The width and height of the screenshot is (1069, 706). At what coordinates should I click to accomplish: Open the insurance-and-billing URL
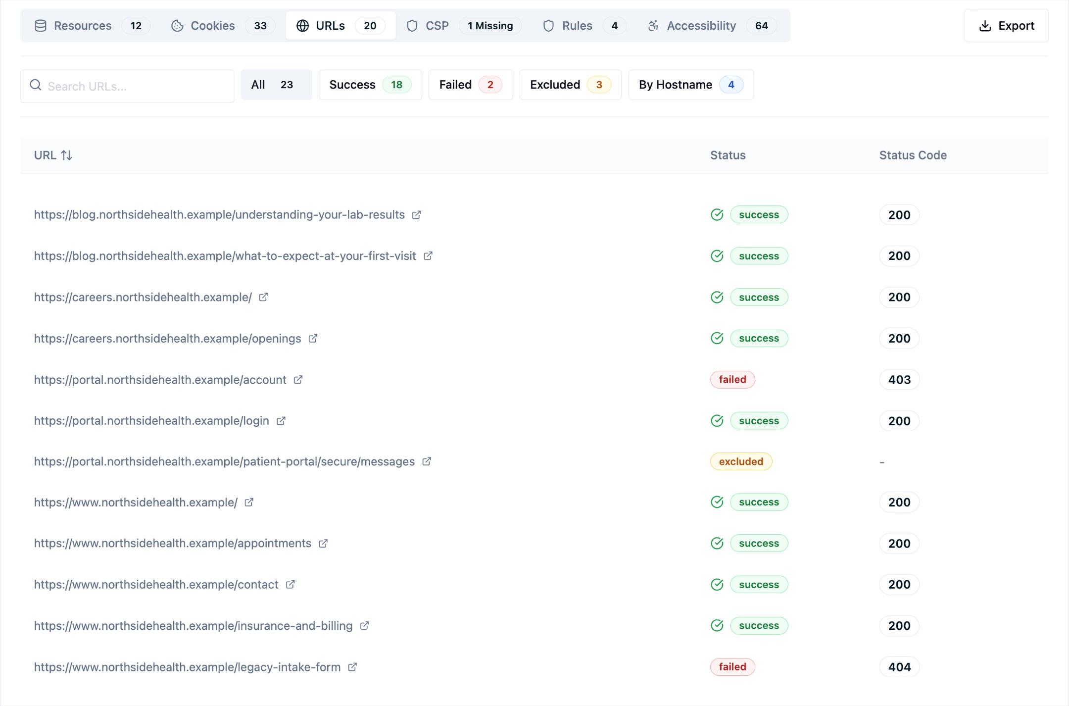(x=193, y=626)
